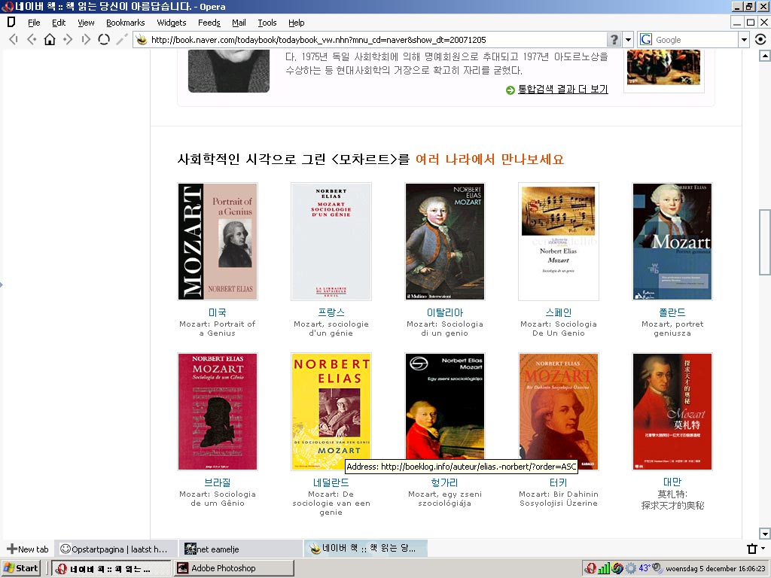Open the Italian Mozart book cover

(x=445, y=242)
